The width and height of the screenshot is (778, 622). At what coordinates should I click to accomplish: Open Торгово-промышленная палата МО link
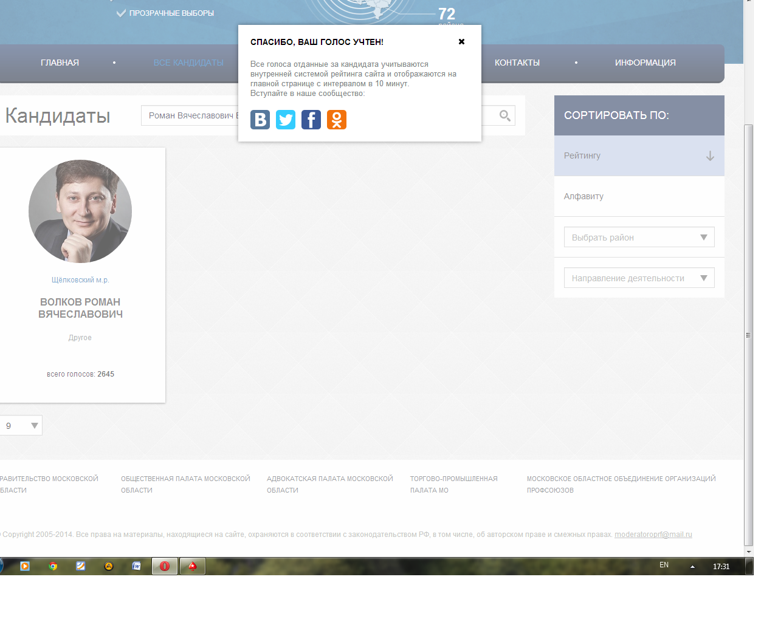[453, 484]
